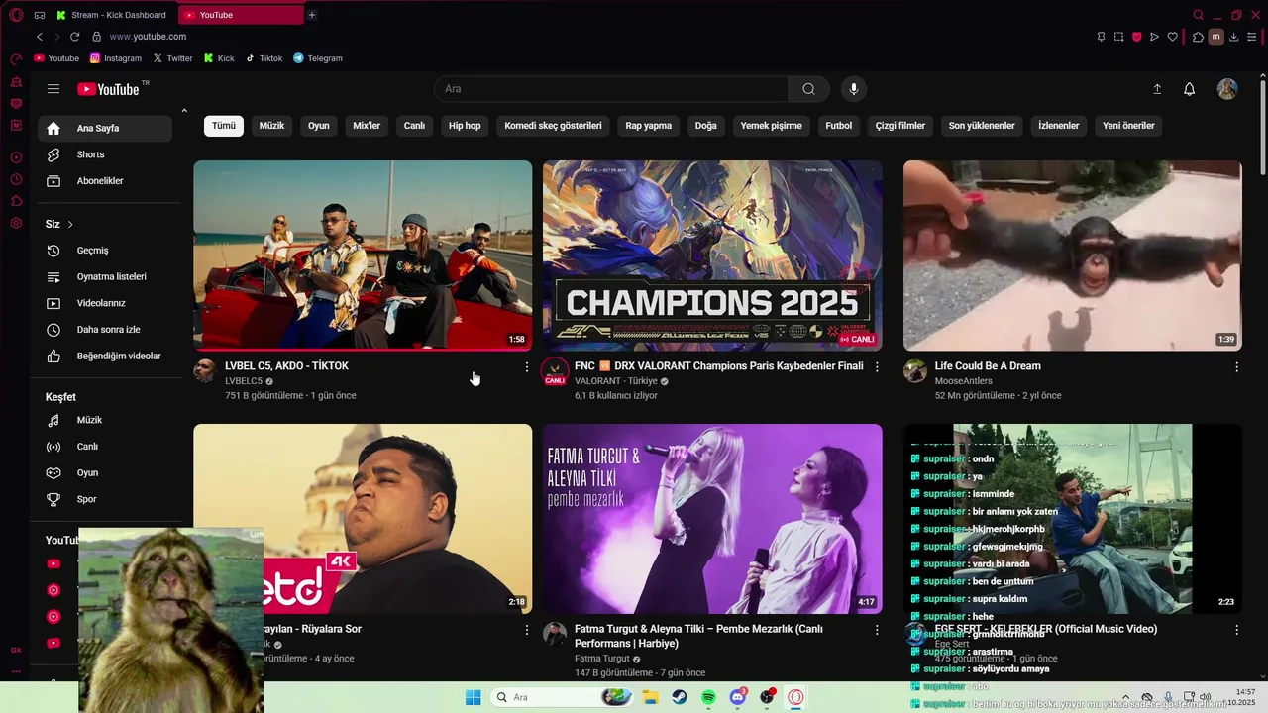Start voice search with the microphone
The height and width of the screenshot is (713, 1268).
(854, 89)
